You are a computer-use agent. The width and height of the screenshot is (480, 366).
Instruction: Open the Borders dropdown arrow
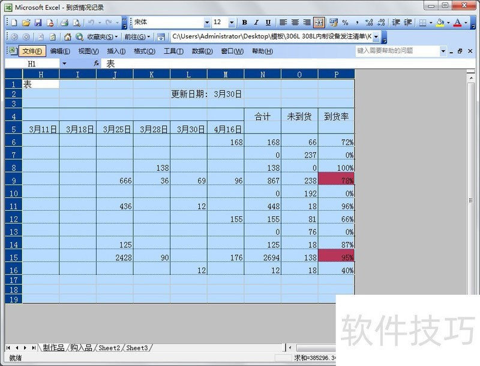coord(430,22)
